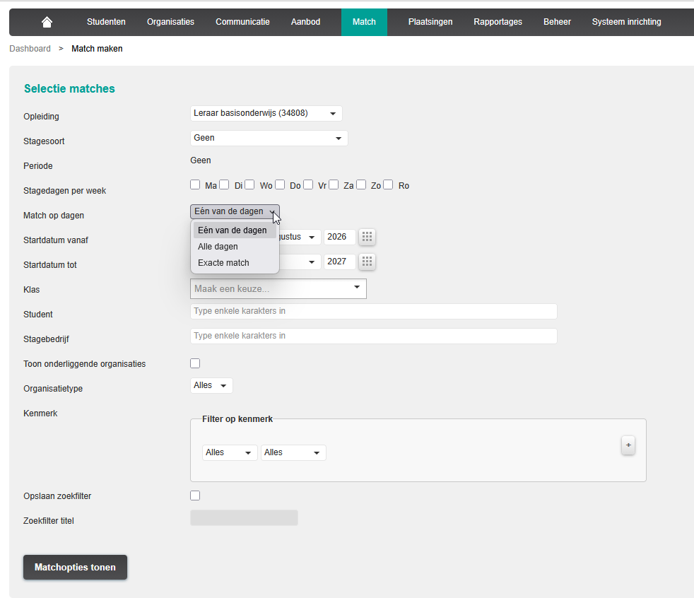Open the Studenten menu
The width and height of the screenshot is (694, 598).
click(x=106, y=22)
